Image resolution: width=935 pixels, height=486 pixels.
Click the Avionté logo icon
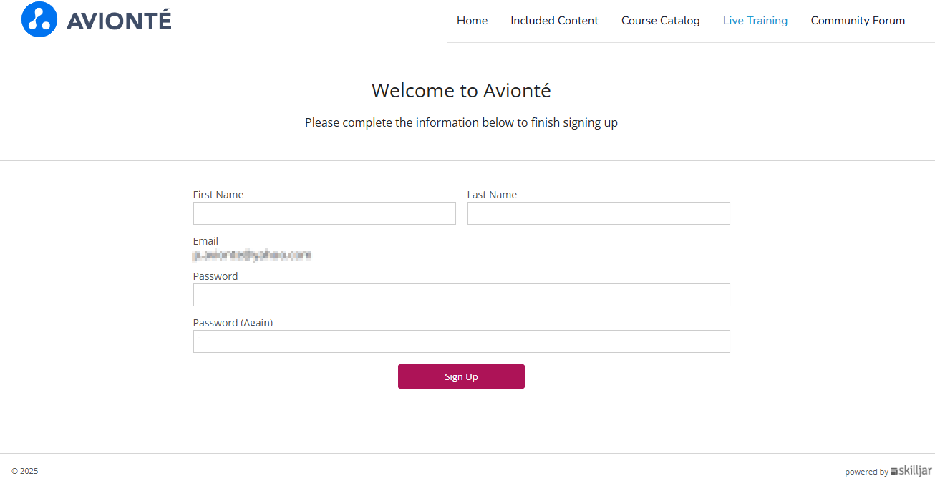tap(39, 19)
